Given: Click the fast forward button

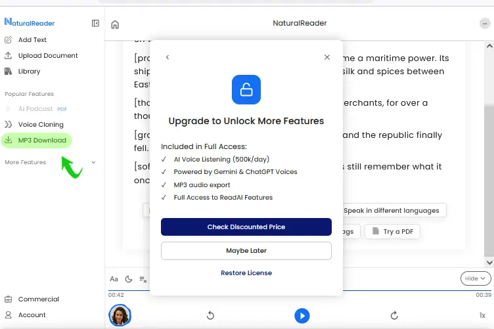Looking at the screenshot, I should point(394,315).
